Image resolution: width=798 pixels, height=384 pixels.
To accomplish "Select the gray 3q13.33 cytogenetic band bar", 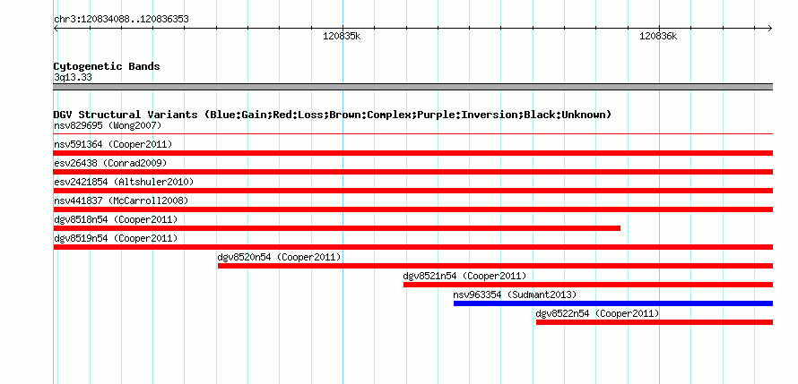I will [x=413, y=87].
